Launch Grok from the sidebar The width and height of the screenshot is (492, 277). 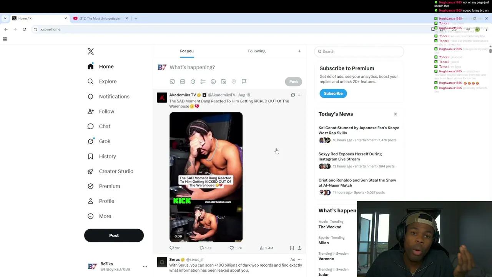[99, 141]
